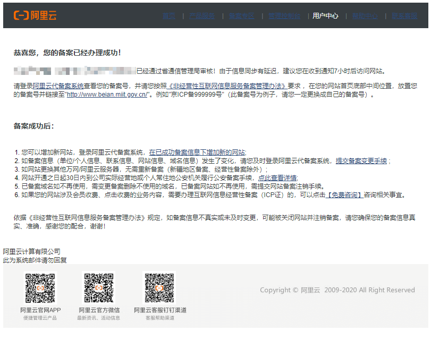Click 在已成功备案信息下增加新的网站 link
The width and height of the screenshot is (431, 348).
(197, 152)
